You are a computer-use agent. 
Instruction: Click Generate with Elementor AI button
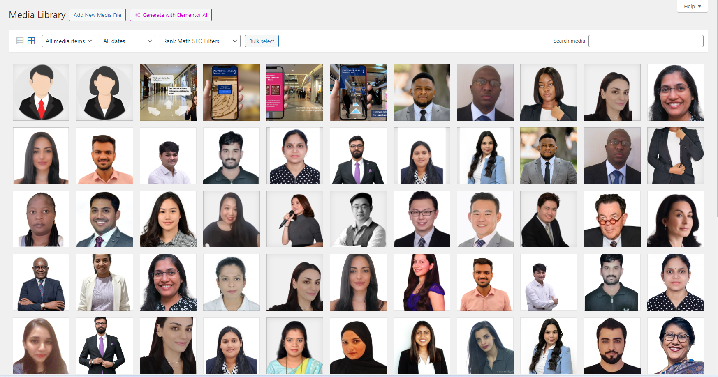[x=171, y=15]
